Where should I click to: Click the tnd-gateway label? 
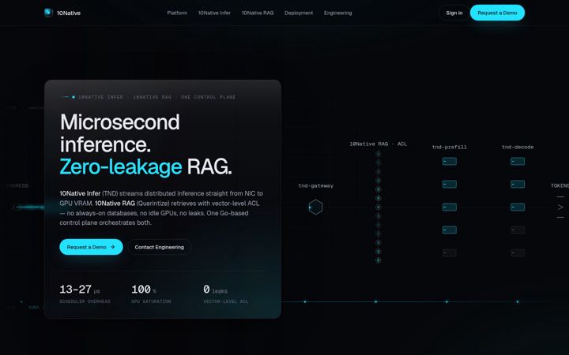coord(315,185)
